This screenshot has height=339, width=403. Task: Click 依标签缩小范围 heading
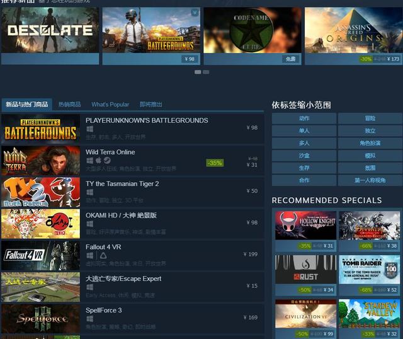pyautogui.click(x=302, y=105)
